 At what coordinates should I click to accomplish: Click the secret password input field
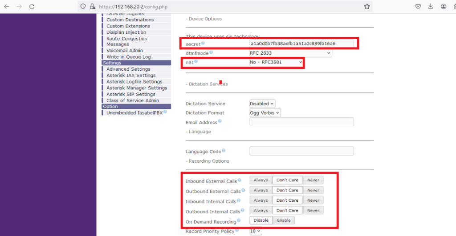click(x=301, y=44)
